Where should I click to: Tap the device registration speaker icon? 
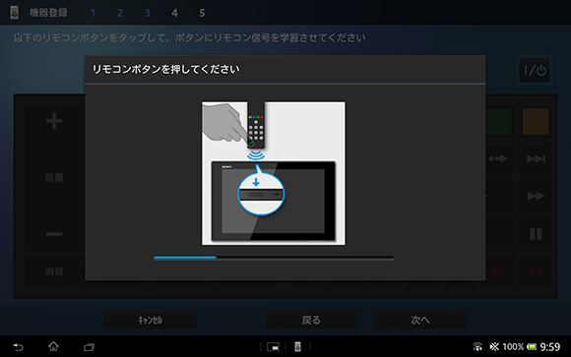coord(14,13)
